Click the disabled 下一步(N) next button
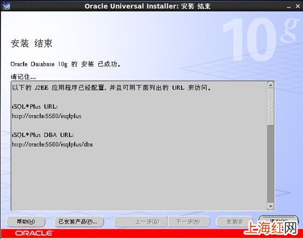The height and width of the screenshot is (239, 303). [189, 221]
